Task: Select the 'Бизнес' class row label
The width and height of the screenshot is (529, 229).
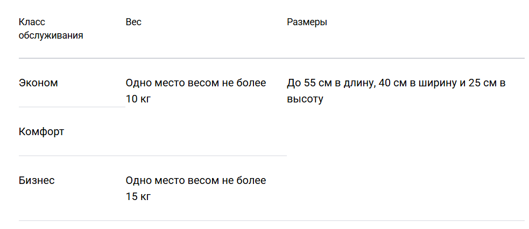Action: pyautogui.click(x=37, y=181)
